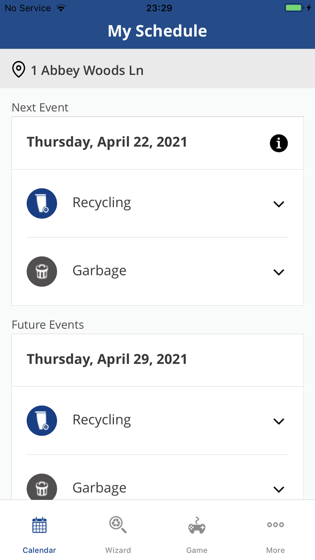The image size is (315, 560).
Task: Tap the Recycling label under Next Event
Action: click(x=102, y=203)
